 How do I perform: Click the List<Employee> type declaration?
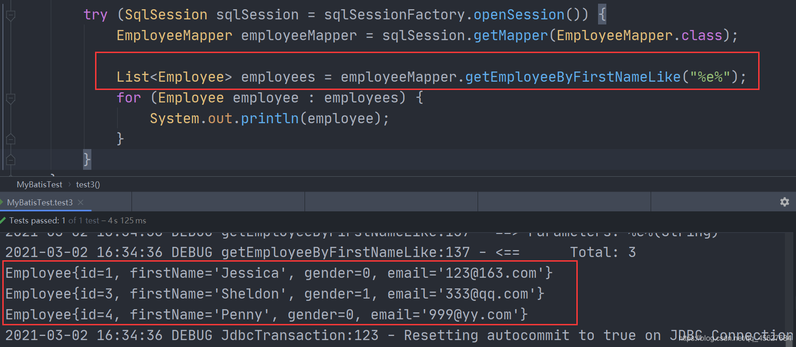[x=174, y=77]
